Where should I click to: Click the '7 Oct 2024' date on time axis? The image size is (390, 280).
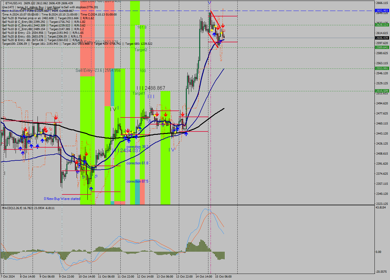click(x=7, y=277)
